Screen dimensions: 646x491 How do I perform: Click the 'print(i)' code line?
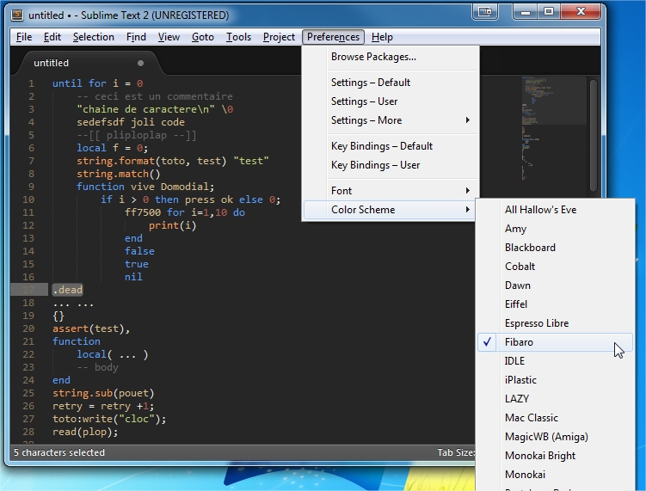click(173, 225)
